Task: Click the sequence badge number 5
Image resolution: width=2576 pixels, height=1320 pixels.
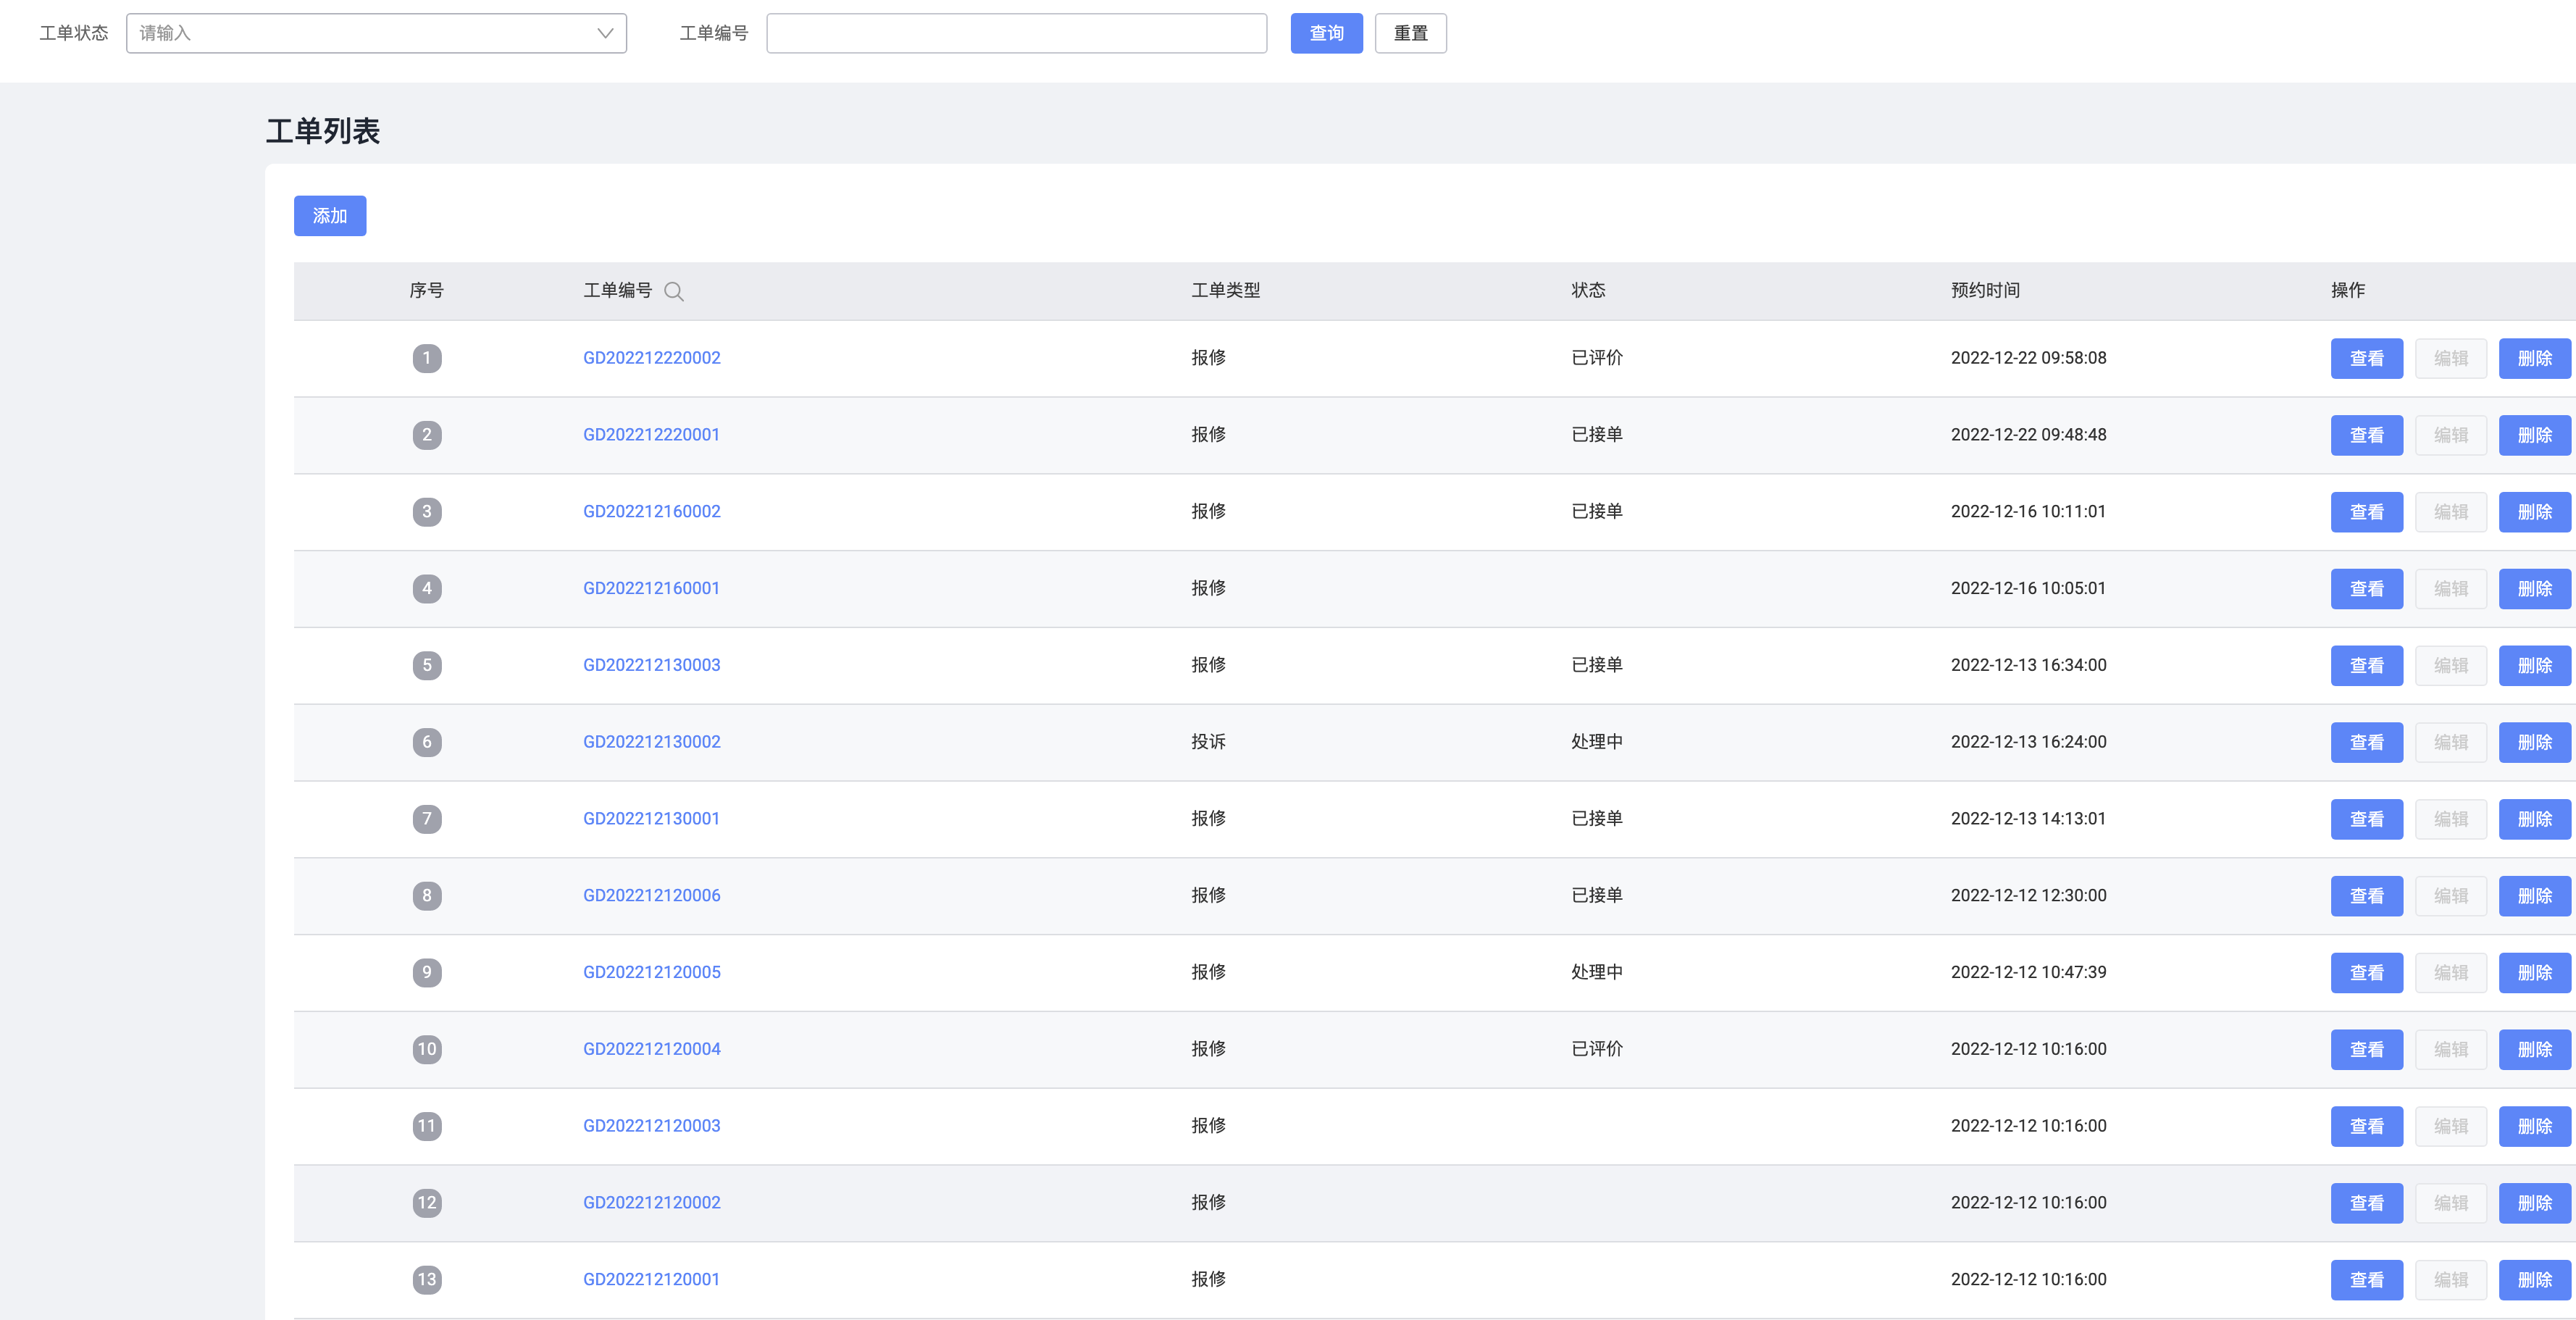Action: click(427, 665)
